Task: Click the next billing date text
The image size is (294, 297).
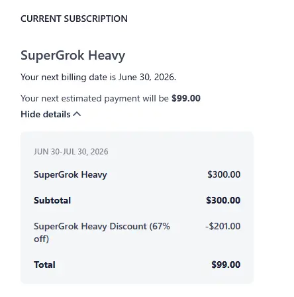Action: tap(98, 77)
